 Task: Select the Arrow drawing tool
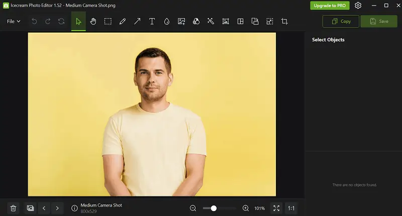(137, 21)
